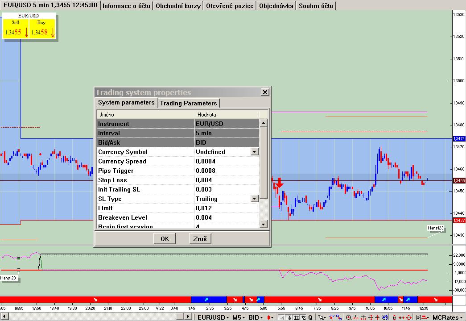This screenshot has height=321, width=466.
Task: Click the Buy 1.3458 quote button
Action: (42, 29)
